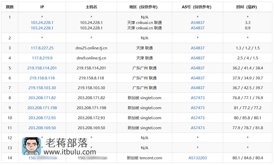Click time cell 36.2 / 41.4 / 38.4

pos(248,68)
